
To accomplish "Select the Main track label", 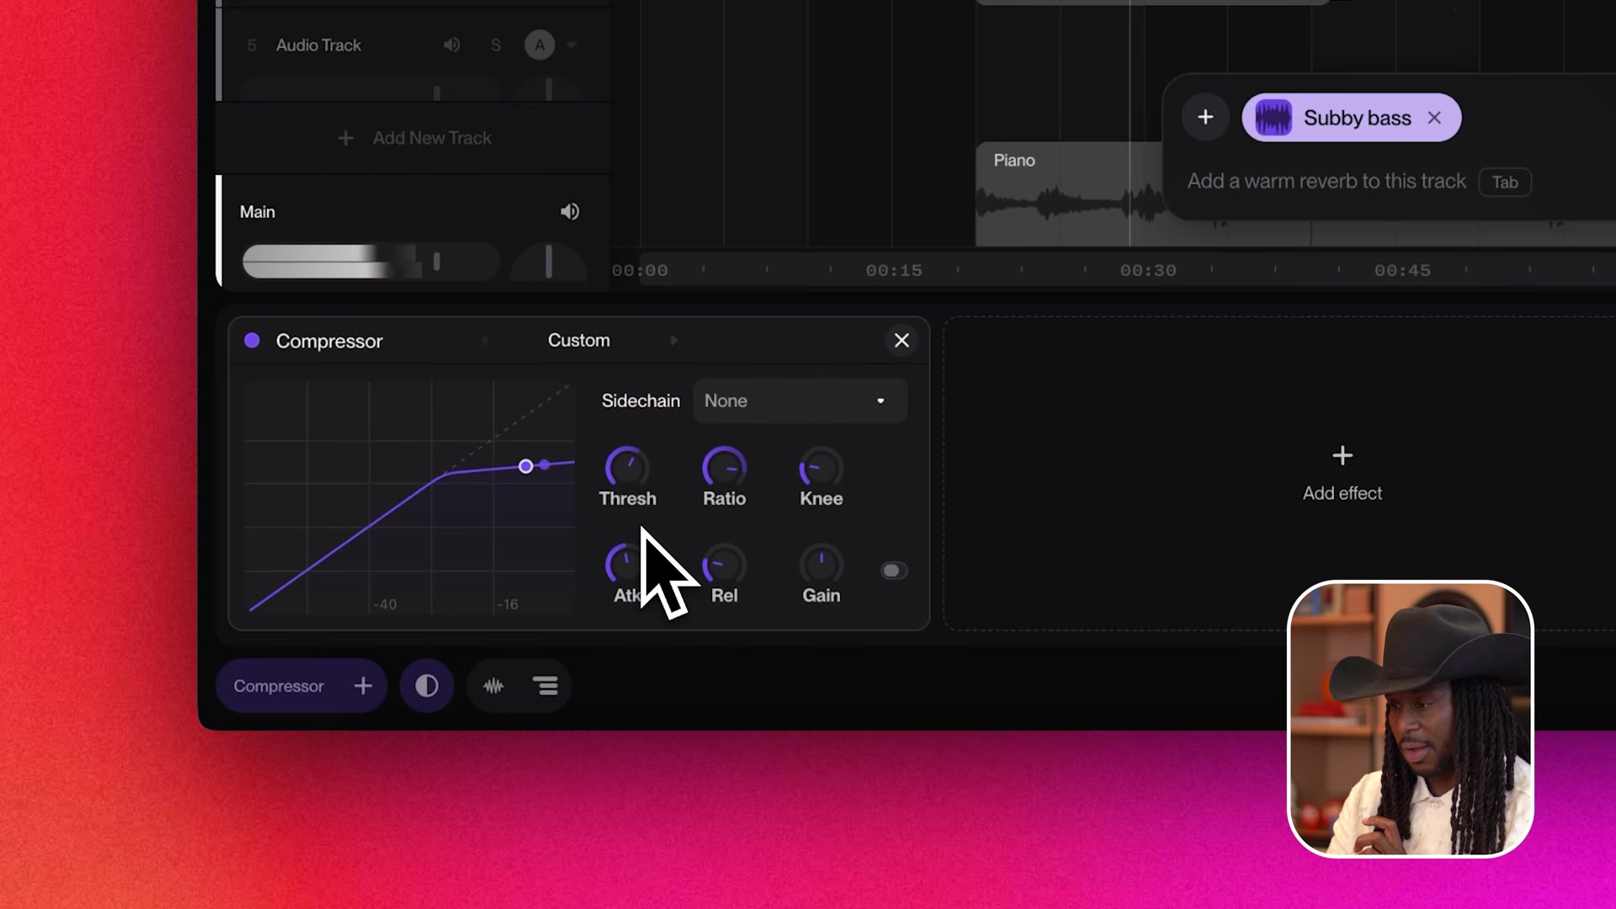I will click(258, 212).
